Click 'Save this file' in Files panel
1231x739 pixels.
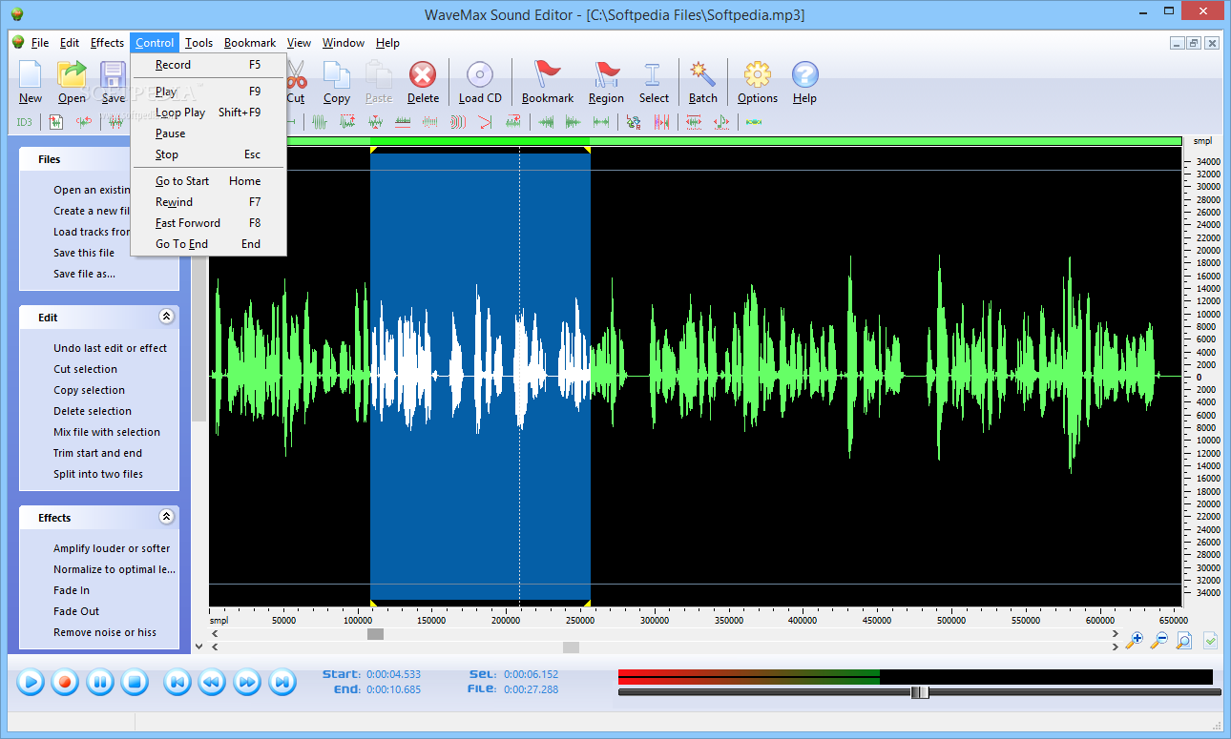click(84, 253)
